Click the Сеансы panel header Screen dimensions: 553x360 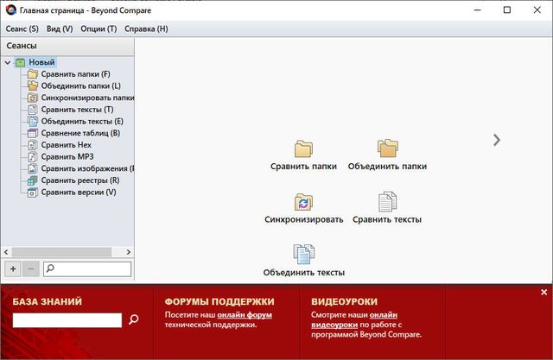coord(67,46)
